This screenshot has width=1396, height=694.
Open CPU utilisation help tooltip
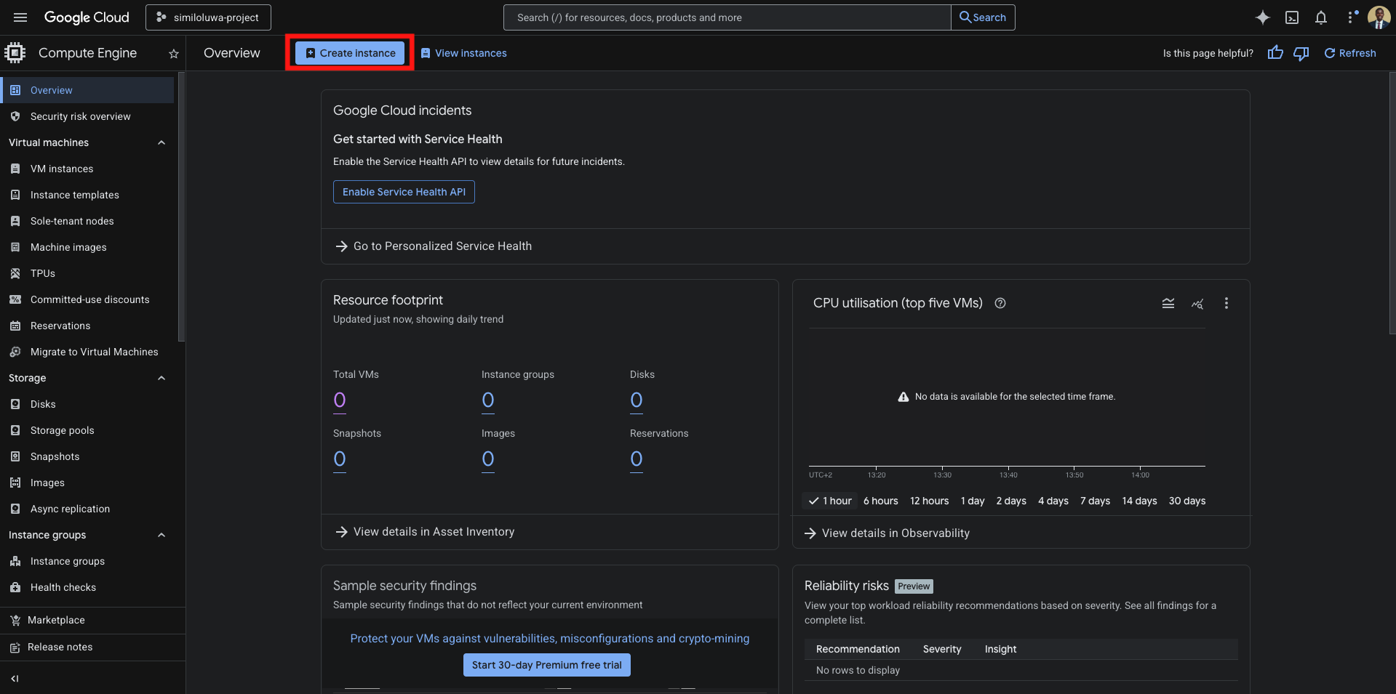pyautogui.click(x=1000, y=303)
